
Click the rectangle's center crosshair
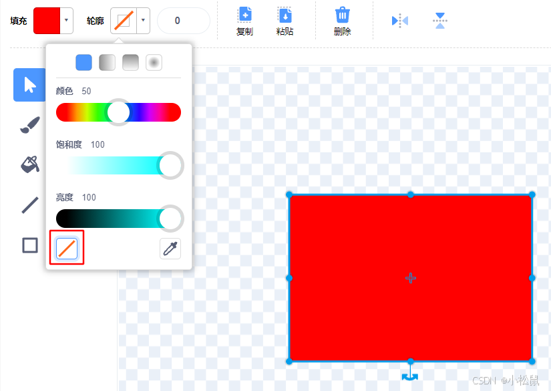pyautogui.click(x=411, y=278)
